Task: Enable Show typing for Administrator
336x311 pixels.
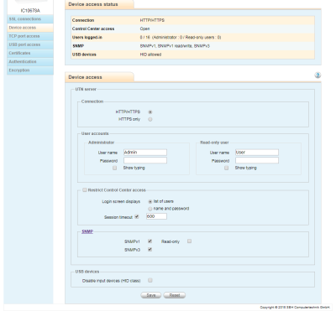Action: (x=114, y=168)
